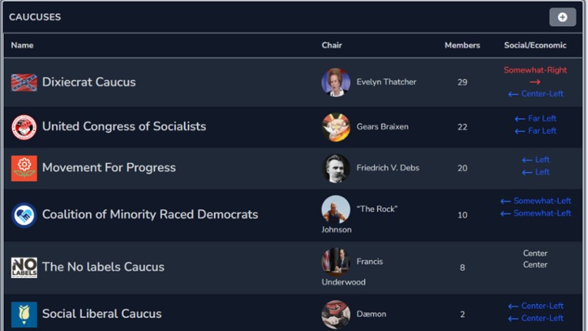
Task: Click the Name column header
Action: click(22, 45)
